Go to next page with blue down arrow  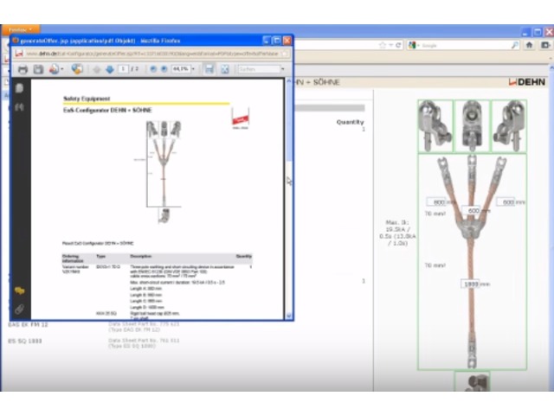pos(110,69)
